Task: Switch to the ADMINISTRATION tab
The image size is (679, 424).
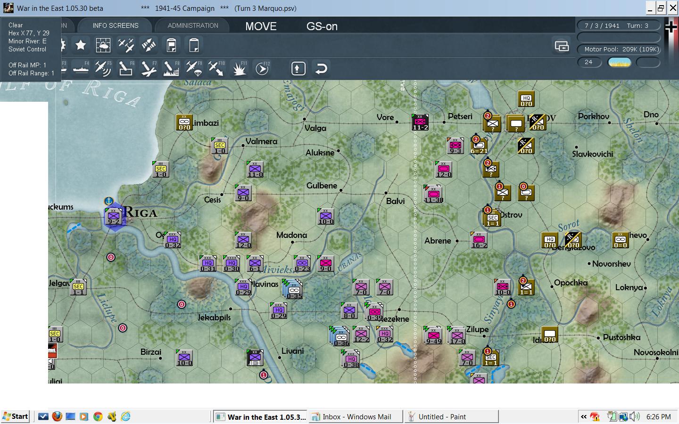Action: [x=193, y=25]
